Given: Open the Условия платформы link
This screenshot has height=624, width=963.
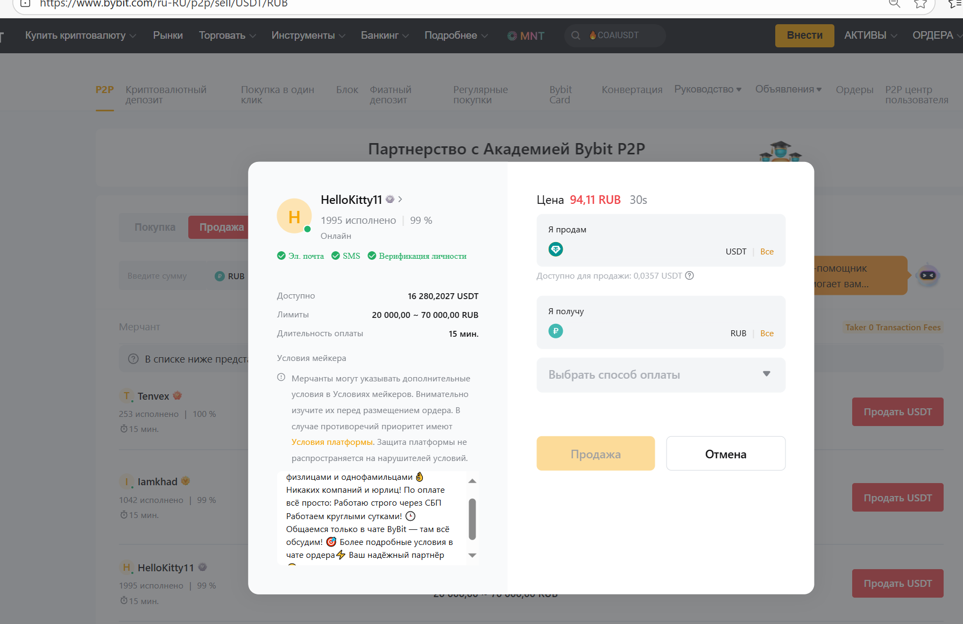Looking at the screenshot, I should (x=332, y=442).
